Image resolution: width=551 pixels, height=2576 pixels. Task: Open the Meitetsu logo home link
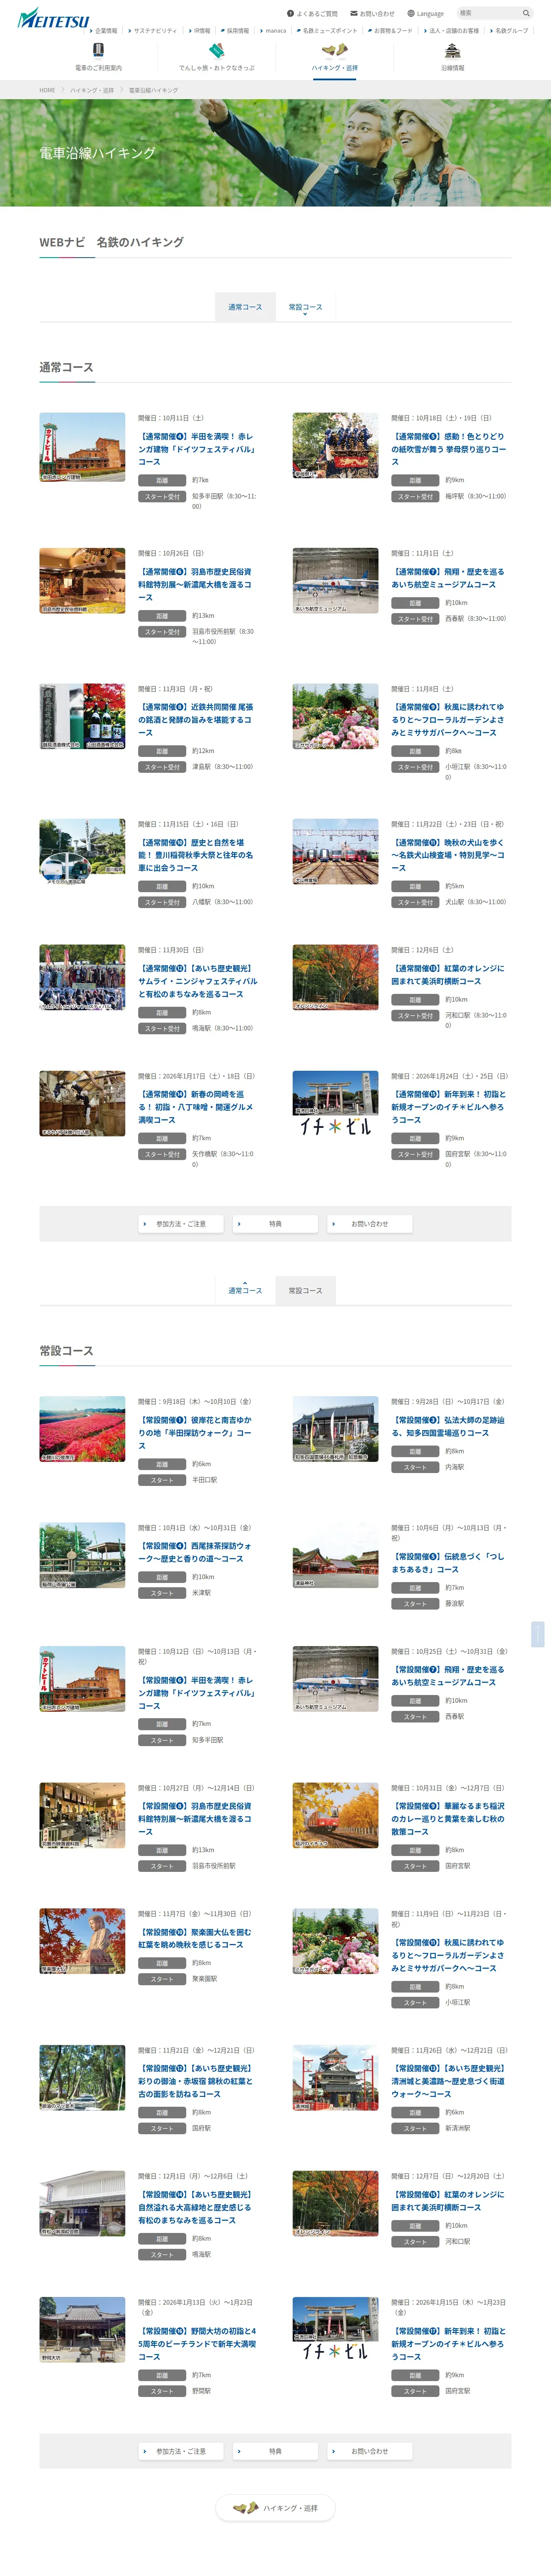[x=54, y=18]
